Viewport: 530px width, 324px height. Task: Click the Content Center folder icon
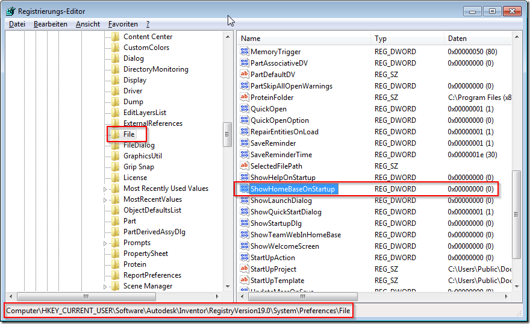[x=115, y=37]
